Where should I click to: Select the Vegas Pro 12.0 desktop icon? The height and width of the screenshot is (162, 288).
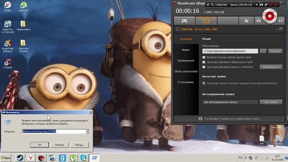tap(8, 27)
